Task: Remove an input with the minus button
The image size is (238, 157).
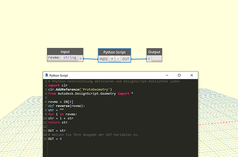Action: click(118, 59)
